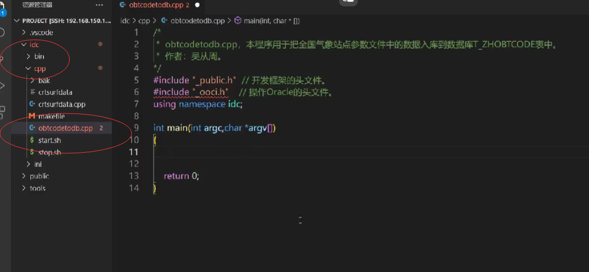Collapse the idc folder chevron
This screenshot has width=589, height=272.
click(x=24, y=44)
